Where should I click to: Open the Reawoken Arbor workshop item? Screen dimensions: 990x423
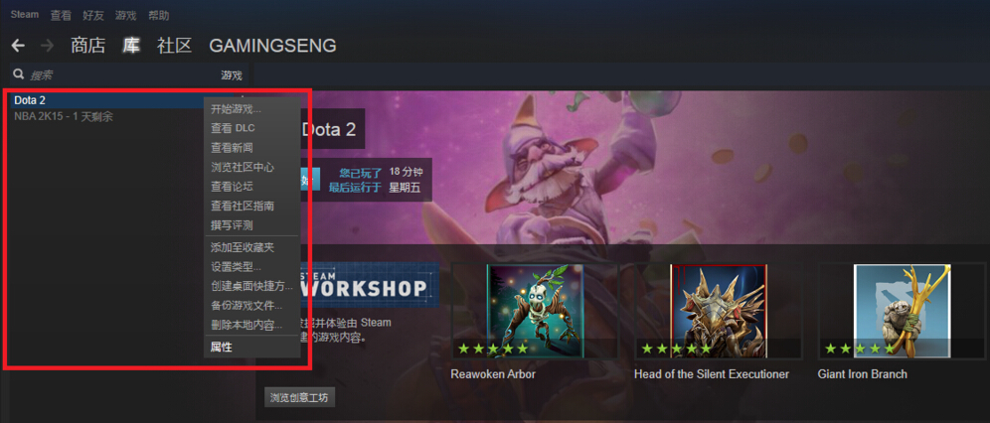pos(535,312)
